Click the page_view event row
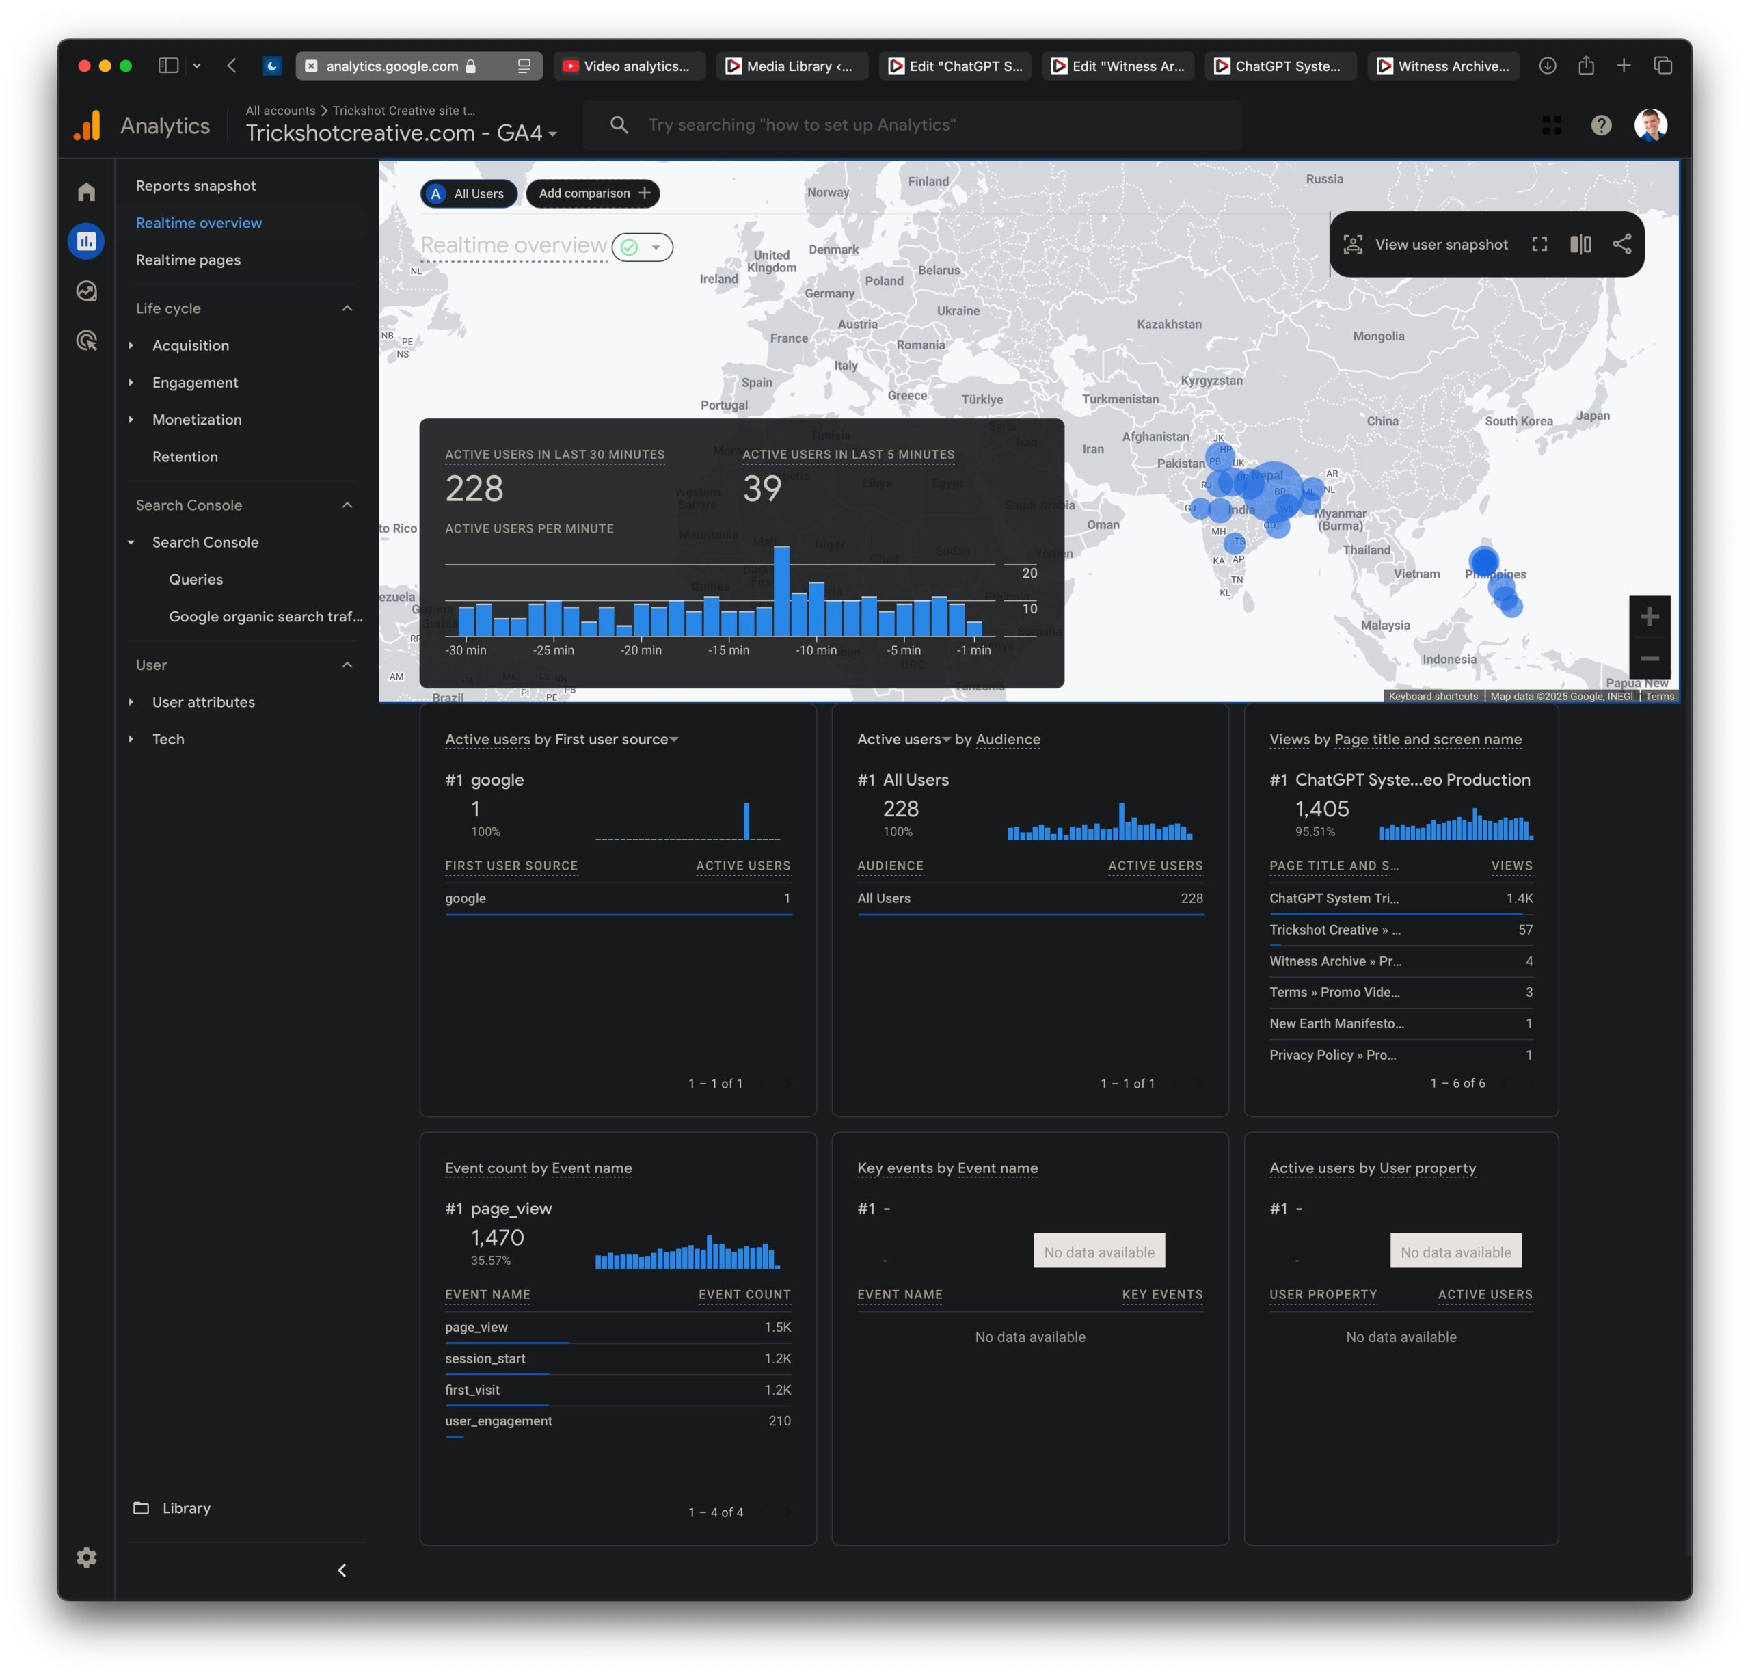 (x=618, y=1328)
